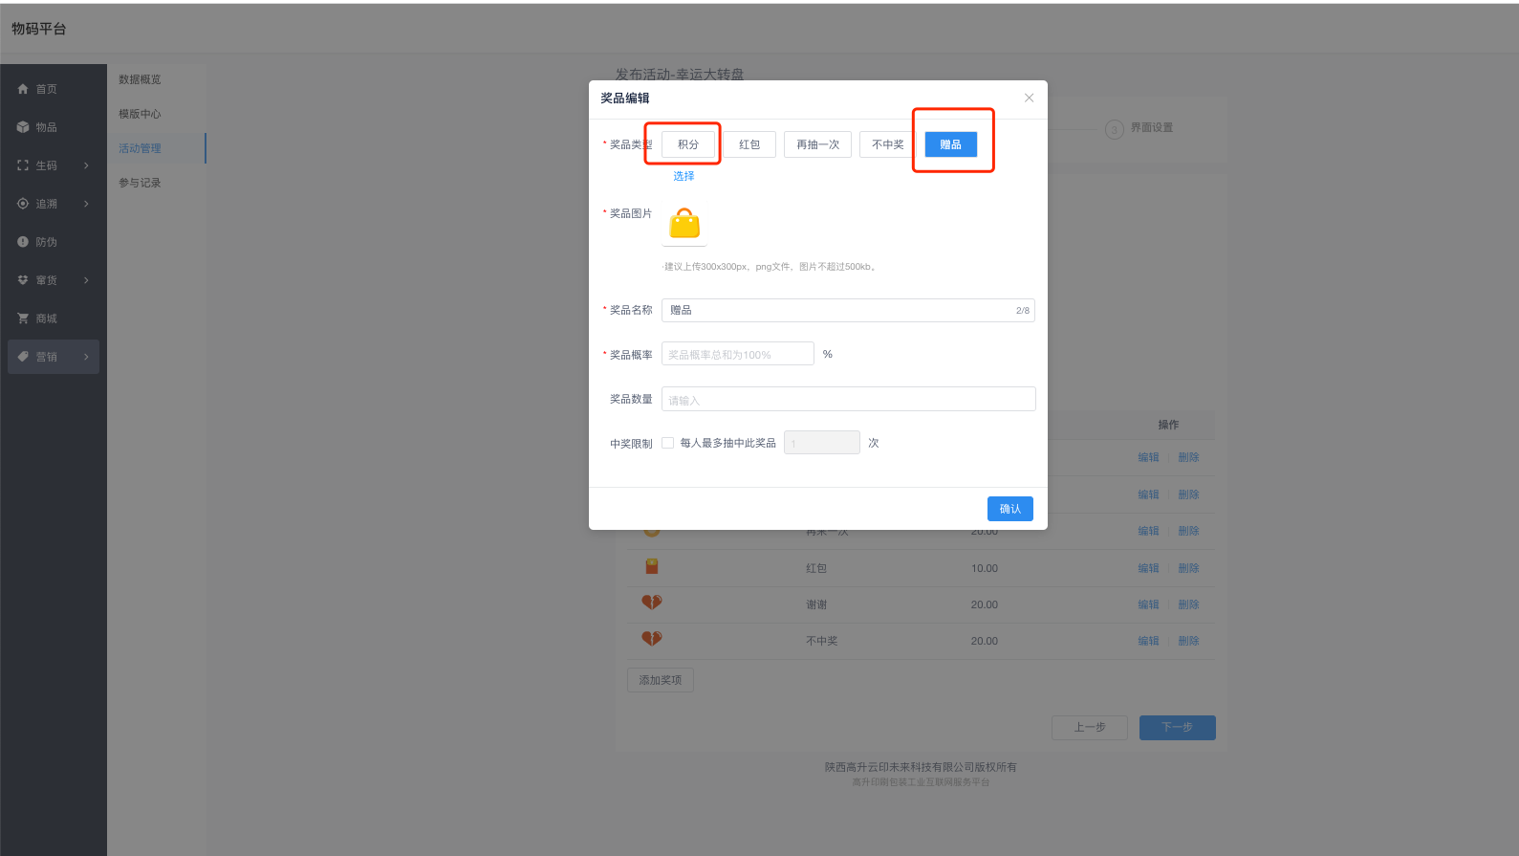The width and height of the screenshot is (1519, 856).
Task: Click the 追溯 target icon in sidebar
Action: pyautogui.click(x=23, y=204)
